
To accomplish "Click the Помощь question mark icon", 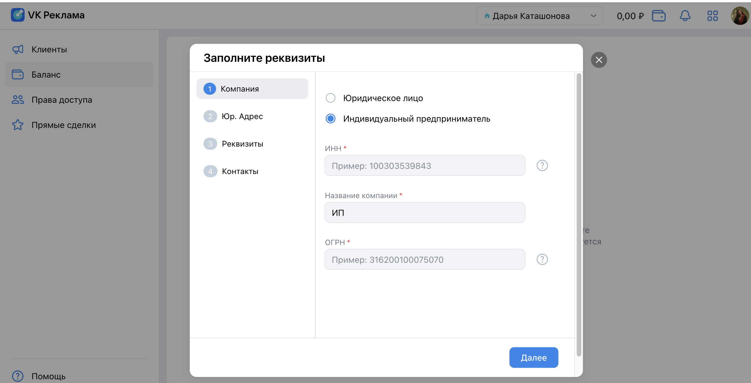I will tap(18, 376).
